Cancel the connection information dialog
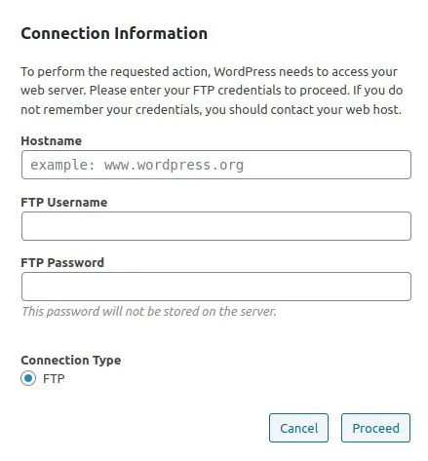This screenshot has height=461, width=428. [298, 428]
